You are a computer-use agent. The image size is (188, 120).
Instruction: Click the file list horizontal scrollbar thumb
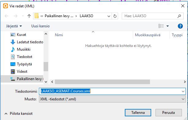pyautogui.click(x=102, y=82)
